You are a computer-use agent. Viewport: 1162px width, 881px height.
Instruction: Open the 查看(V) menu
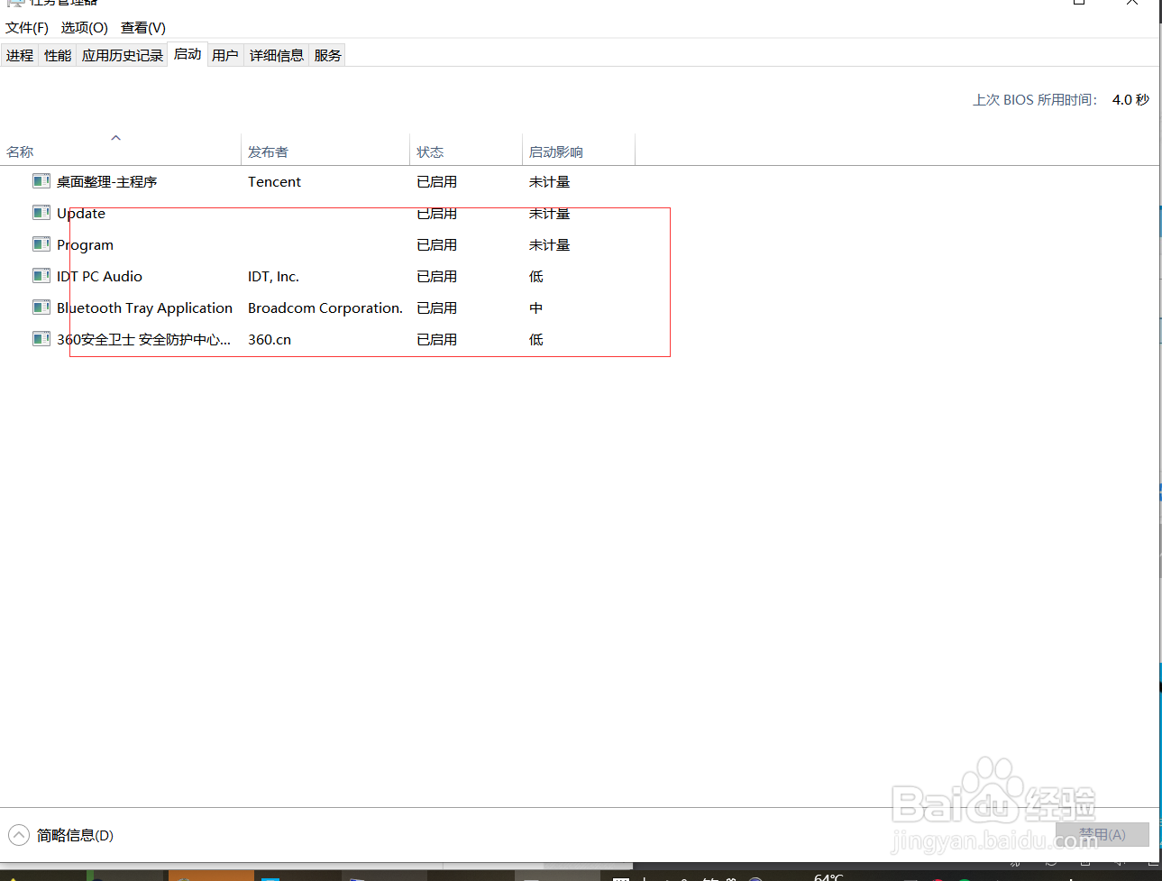click(143, 28)
